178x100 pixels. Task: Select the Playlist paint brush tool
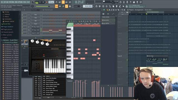tap(110, 10)
